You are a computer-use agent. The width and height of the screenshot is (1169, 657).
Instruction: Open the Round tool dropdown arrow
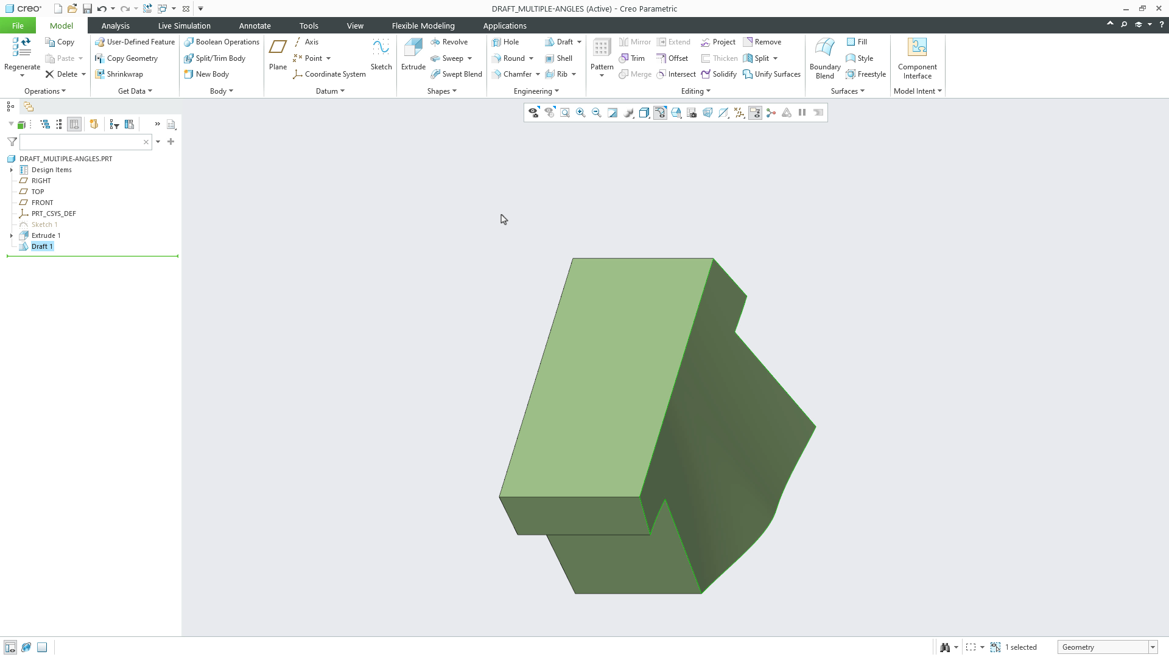click(x=529, y=58)
